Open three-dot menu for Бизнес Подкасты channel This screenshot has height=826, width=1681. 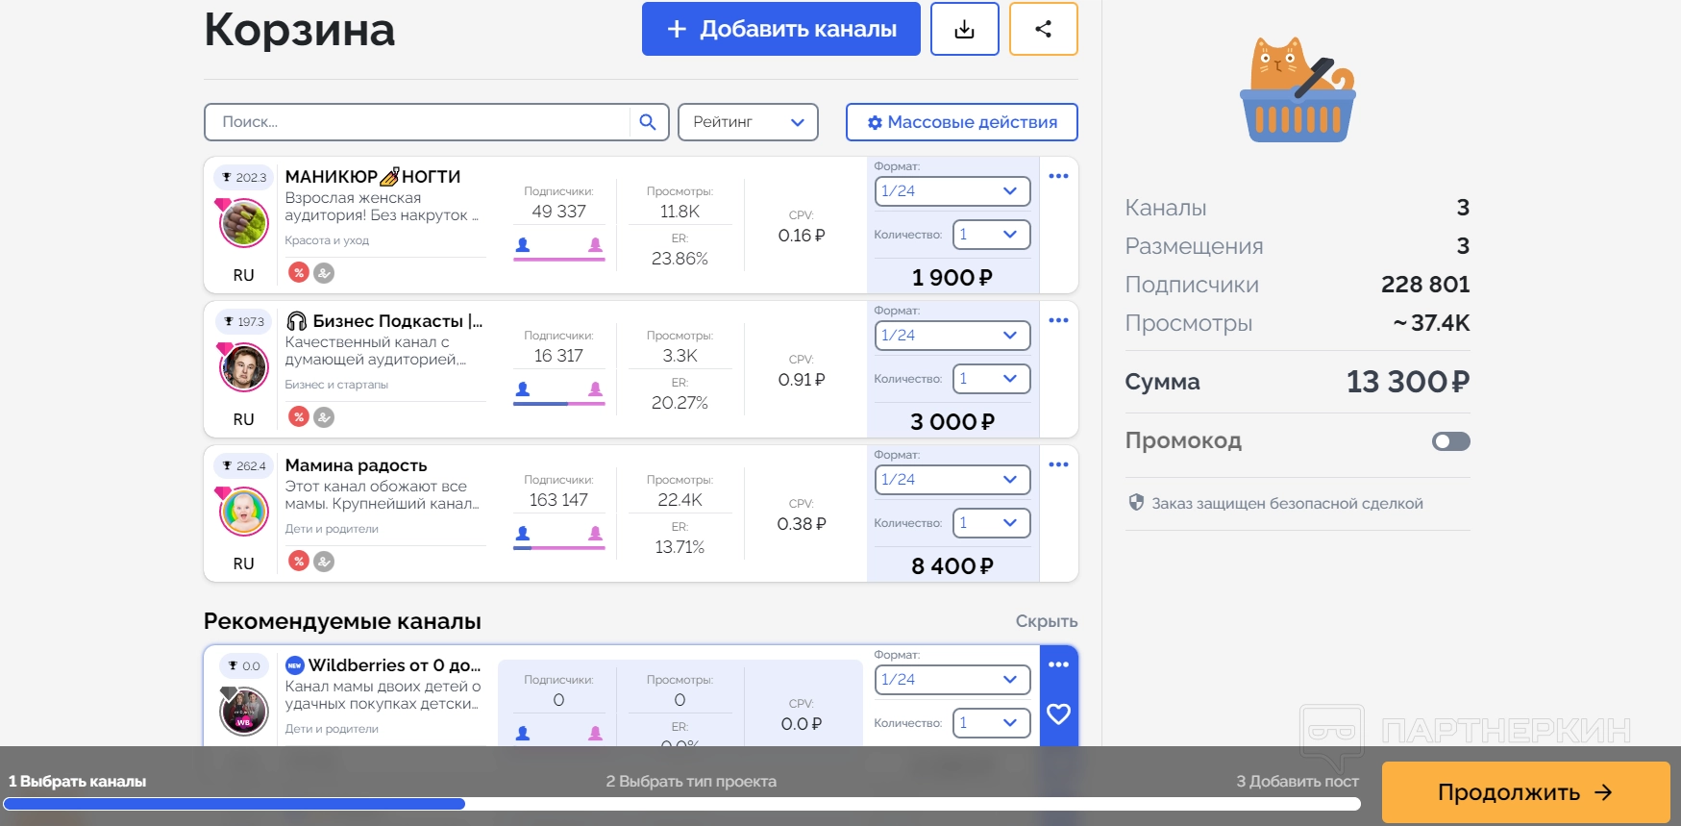[x=1058, y=320]
